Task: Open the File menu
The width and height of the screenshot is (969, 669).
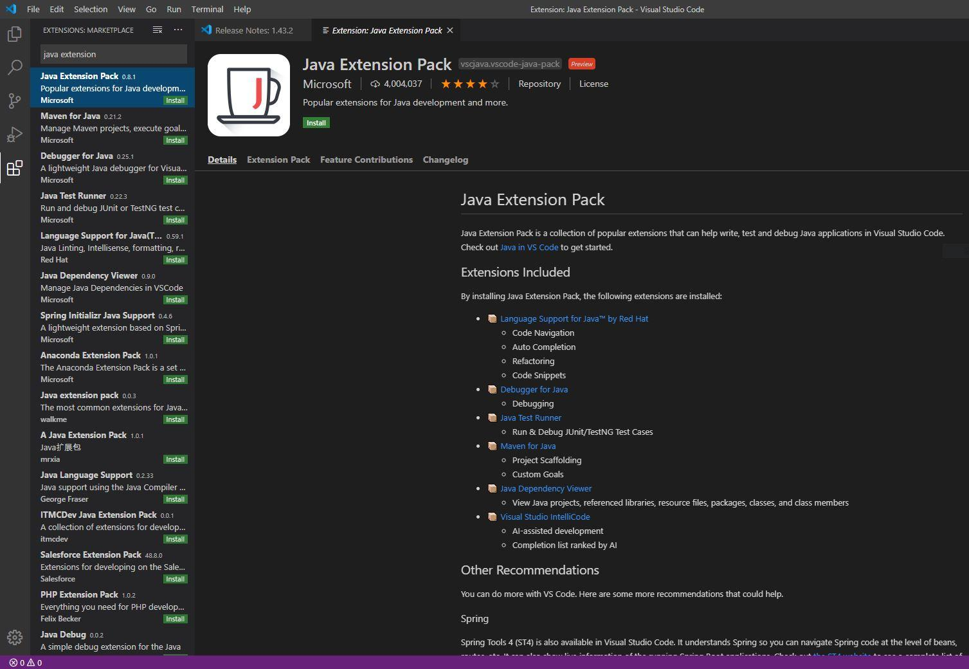Action: coord(33,9)
